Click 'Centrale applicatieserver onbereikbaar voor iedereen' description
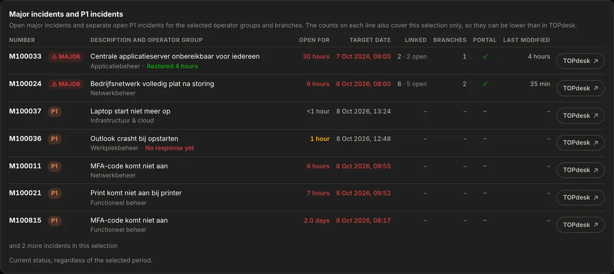614x274 pixels. pos(175,56)
